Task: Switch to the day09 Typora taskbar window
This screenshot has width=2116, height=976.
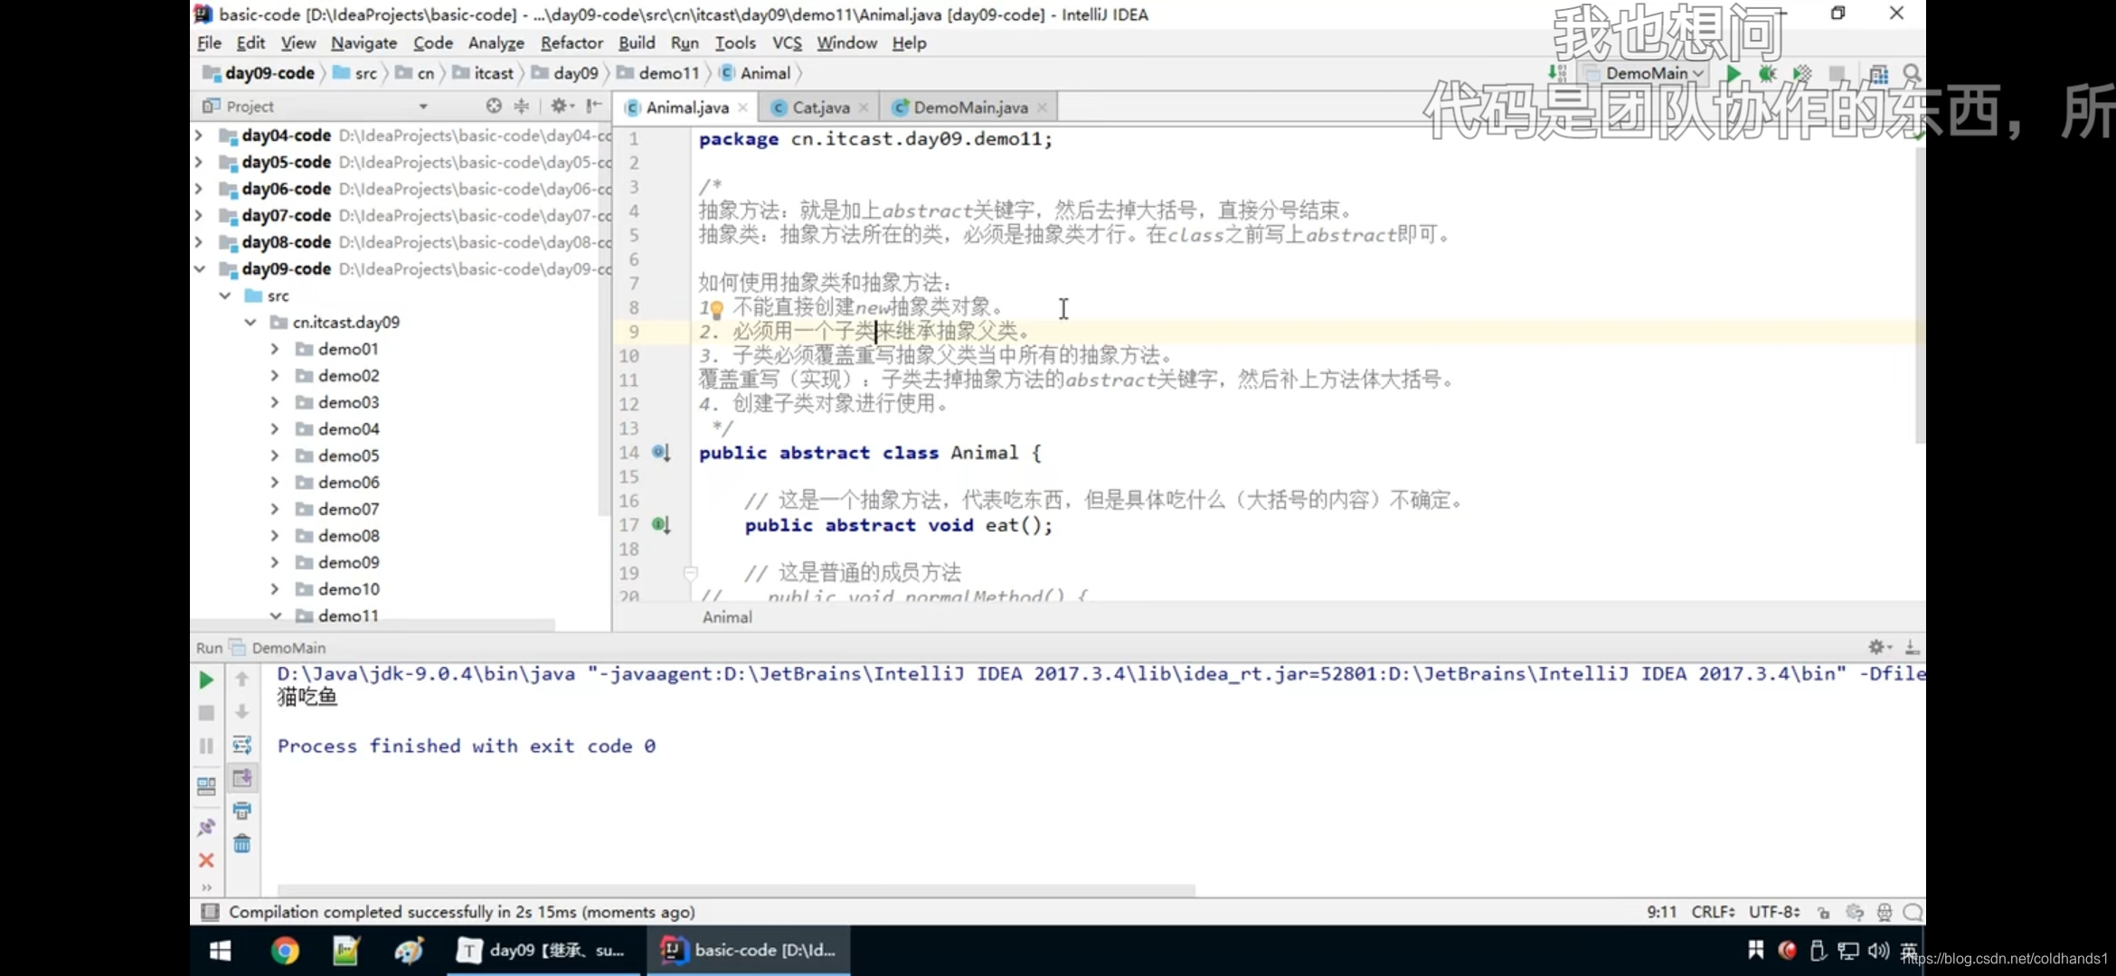Action: click(x=542, y=951)
